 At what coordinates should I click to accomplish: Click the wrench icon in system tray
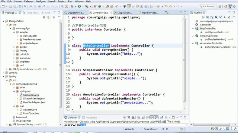235,129
